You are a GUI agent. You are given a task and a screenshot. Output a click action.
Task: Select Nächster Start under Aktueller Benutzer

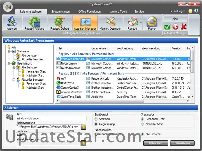[35, 88]
